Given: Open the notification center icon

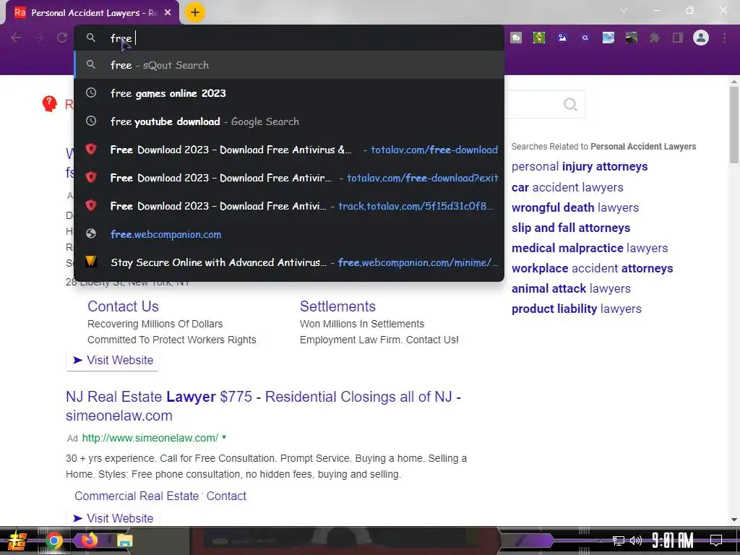Looking at the screenshot, I should [716, 541].
